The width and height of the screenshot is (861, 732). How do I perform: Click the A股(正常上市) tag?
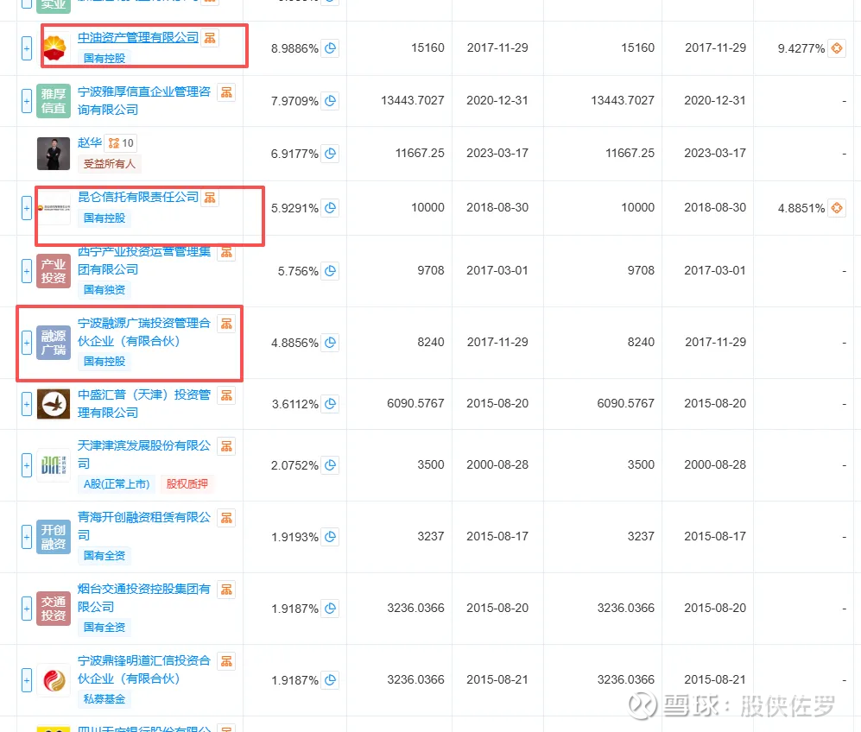pyautogui.click(x=117, y=484)
